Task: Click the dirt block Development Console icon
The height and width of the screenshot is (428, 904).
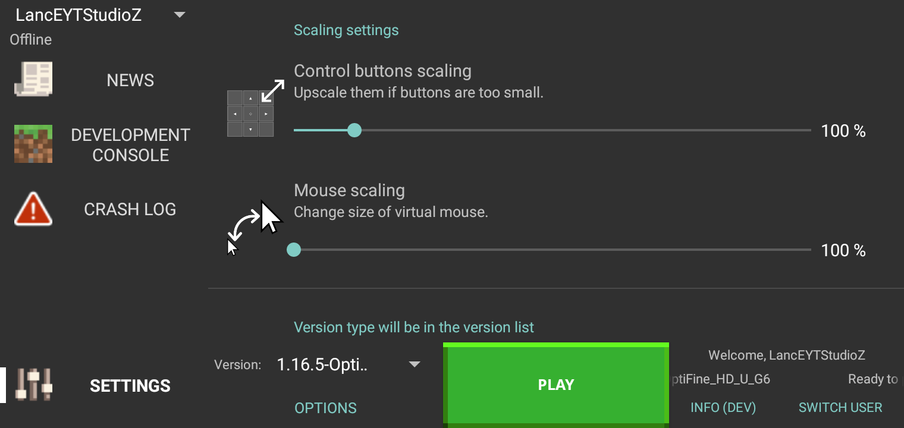Action: (33, 144)
